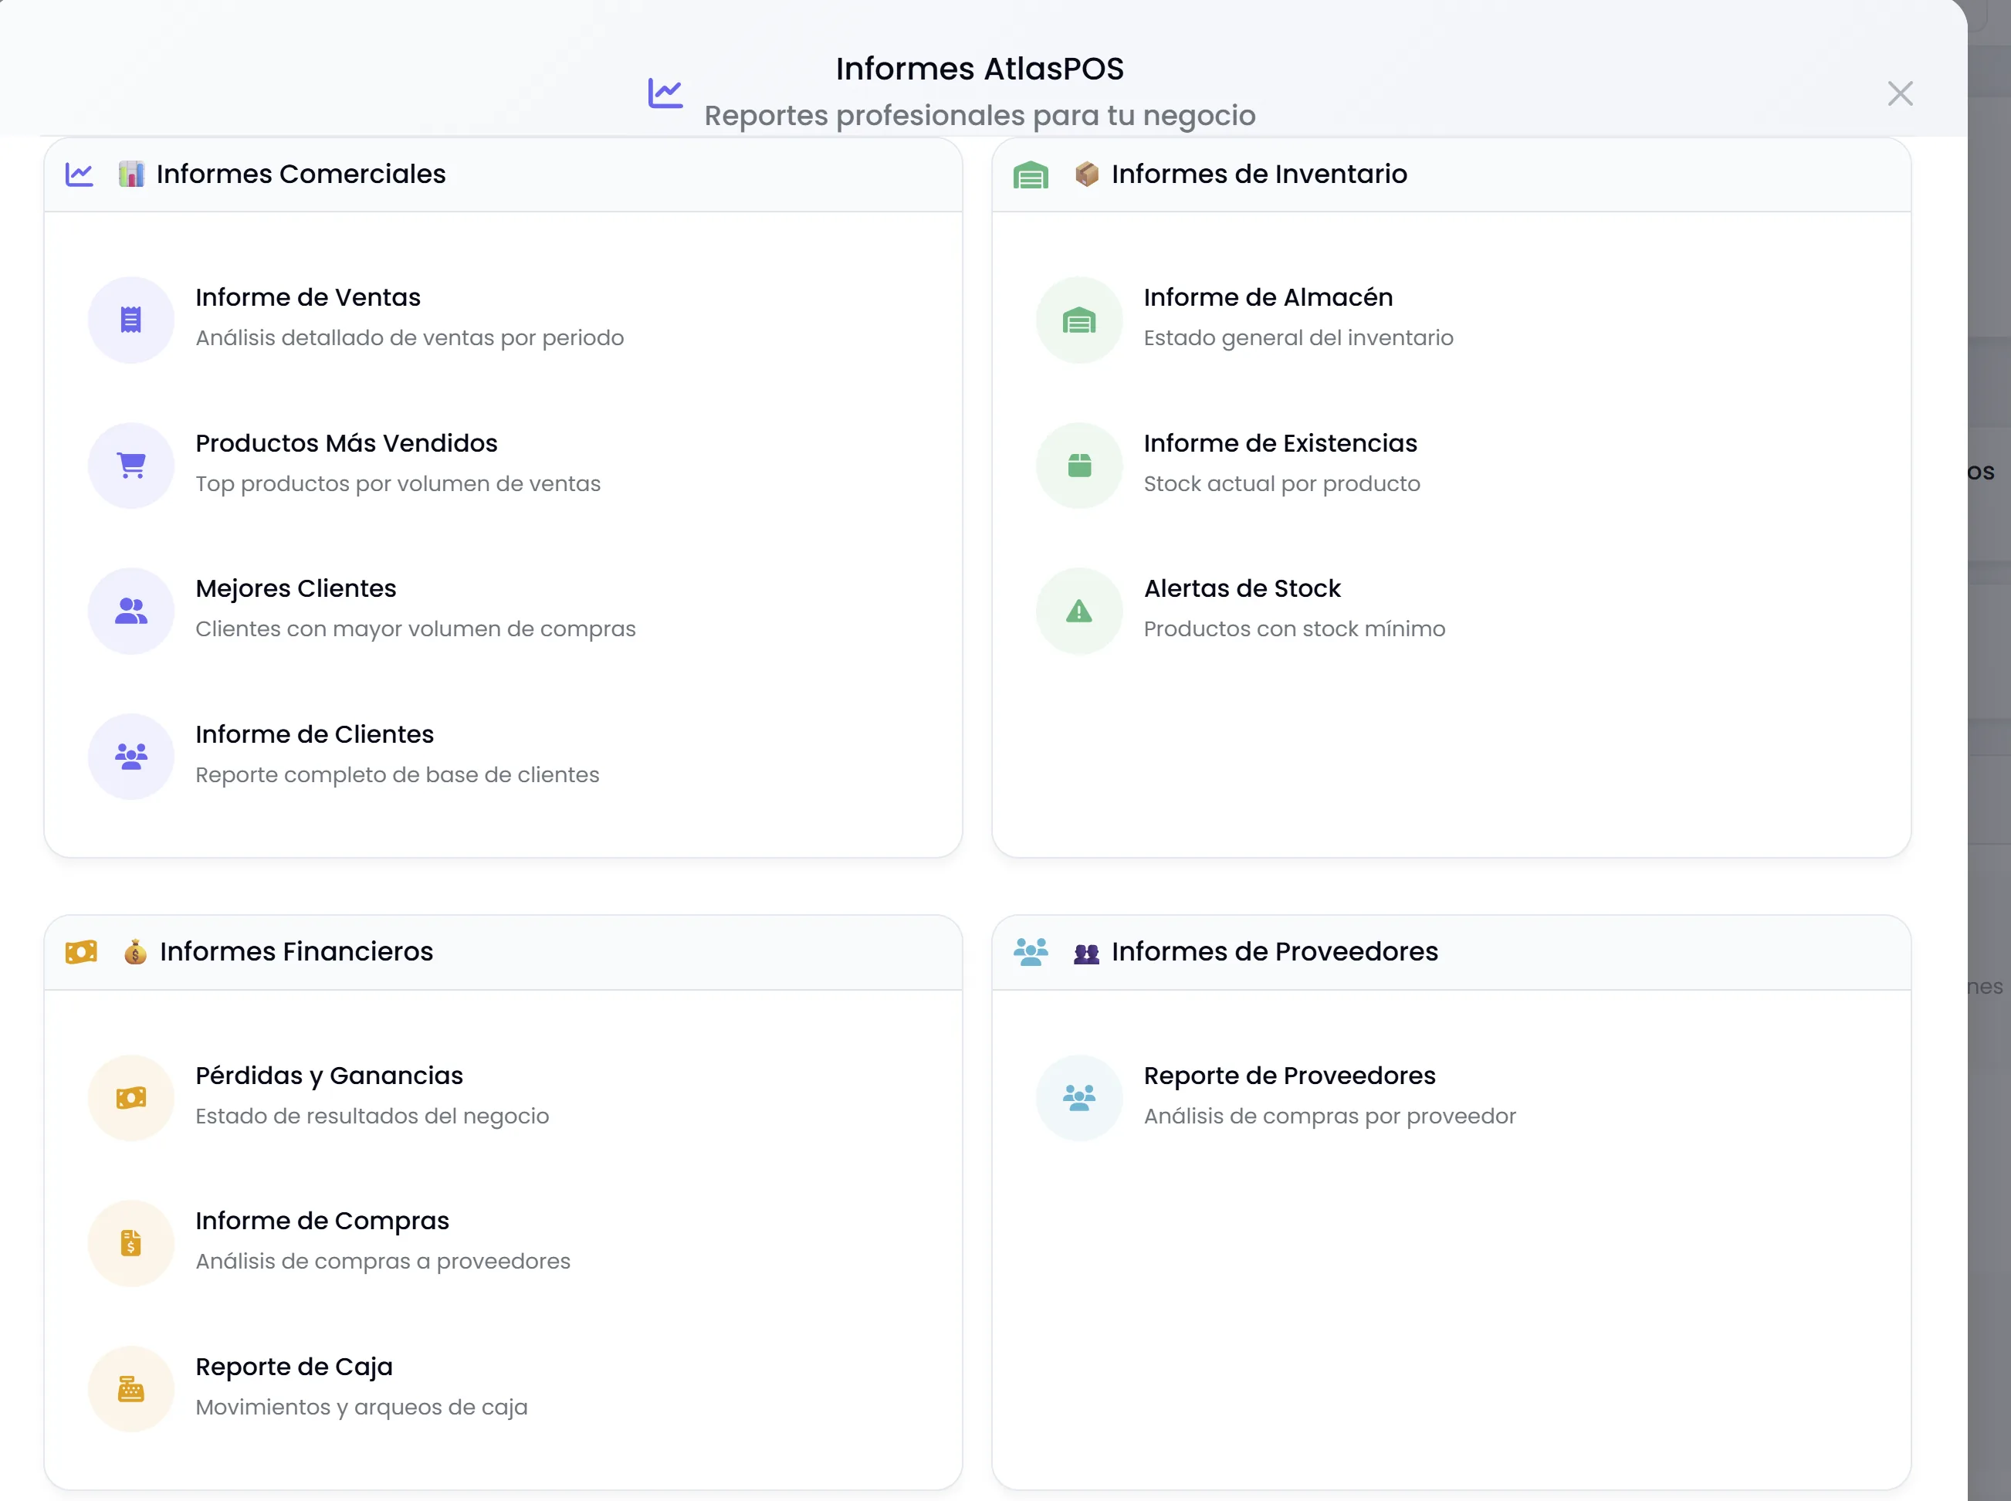The height and width of the screenshot is (1501, 2011).
Task: Open the Informe de Ventas report
Action: tap(308, 297)
